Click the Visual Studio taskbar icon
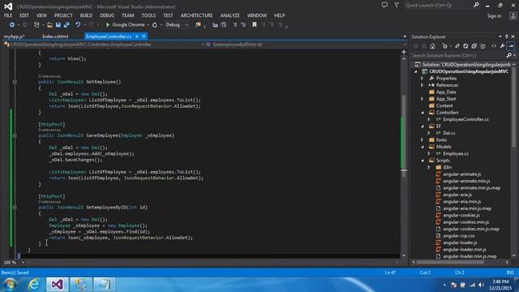The image size is (519, 292). (57, 285)
